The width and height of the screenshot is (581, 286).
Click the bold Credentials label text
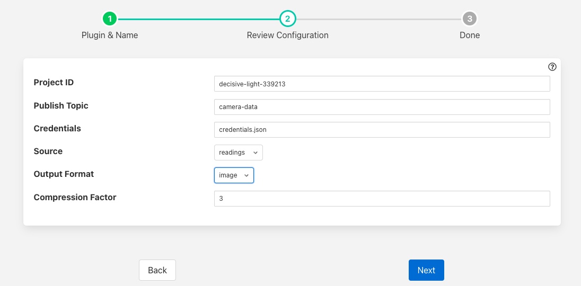(57, 128)
